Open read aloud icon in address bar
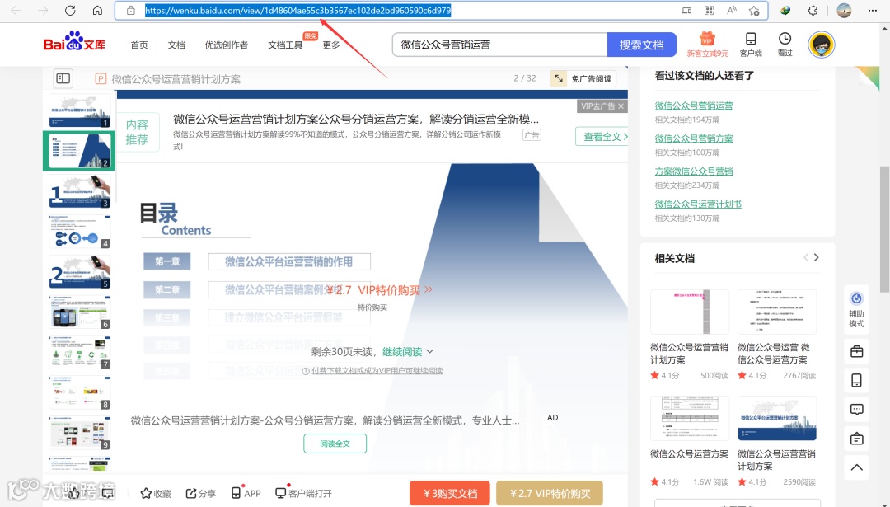The height and width of the screenshot is (507, 890). tap(732, 10)
